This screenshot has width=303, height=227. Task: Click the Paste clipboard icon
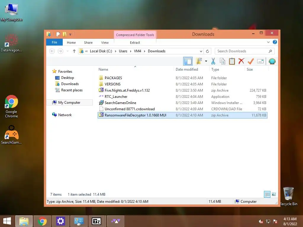[x=232, y=61]
